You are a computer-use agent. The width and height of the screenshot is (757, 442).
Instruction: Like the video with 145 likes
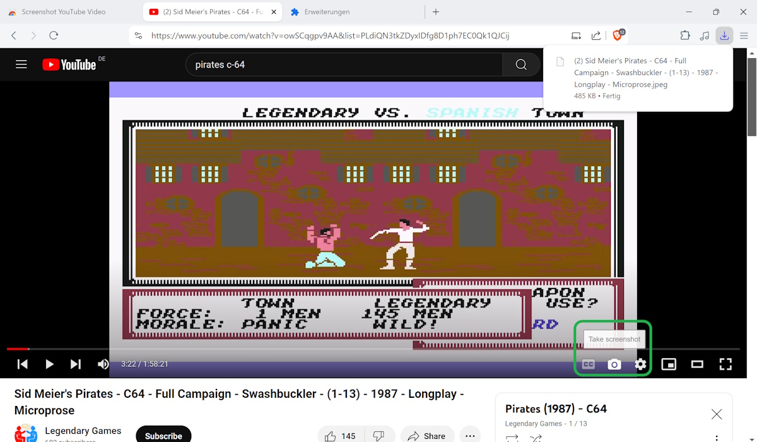click(340, 436)
